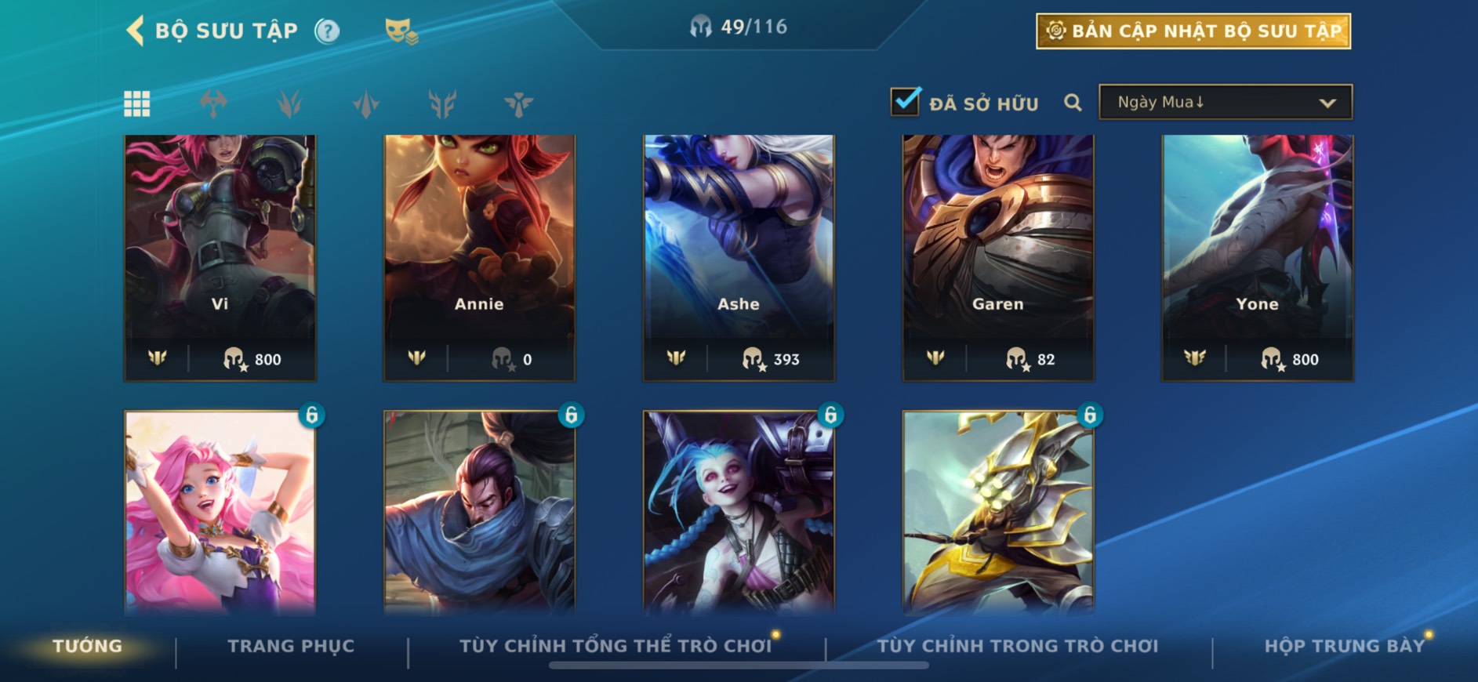
Task: Filter by the third role icon
Action: click(366, 103)
